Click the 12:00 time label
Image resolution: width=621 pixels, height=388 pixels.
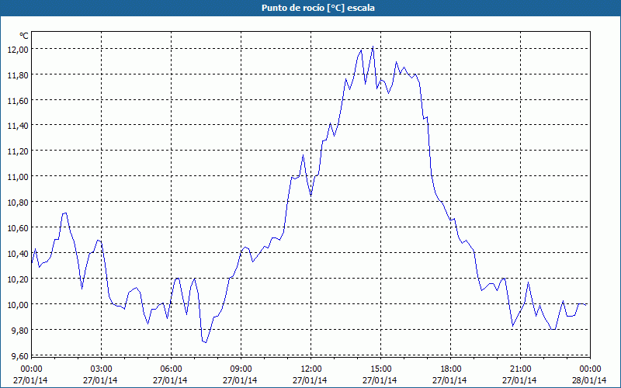coord(311,369)
